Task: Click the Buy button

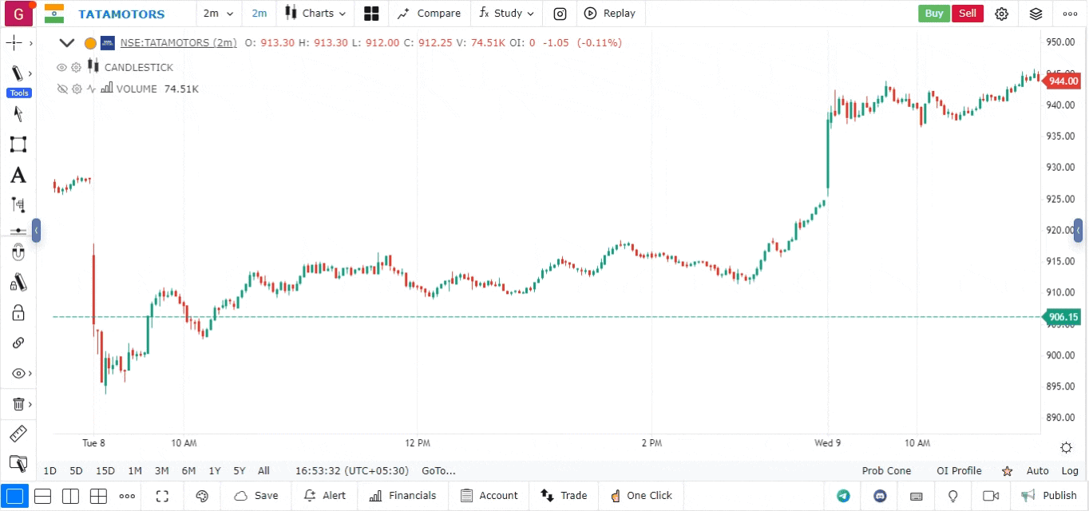Action: click(x=933, y=14)
